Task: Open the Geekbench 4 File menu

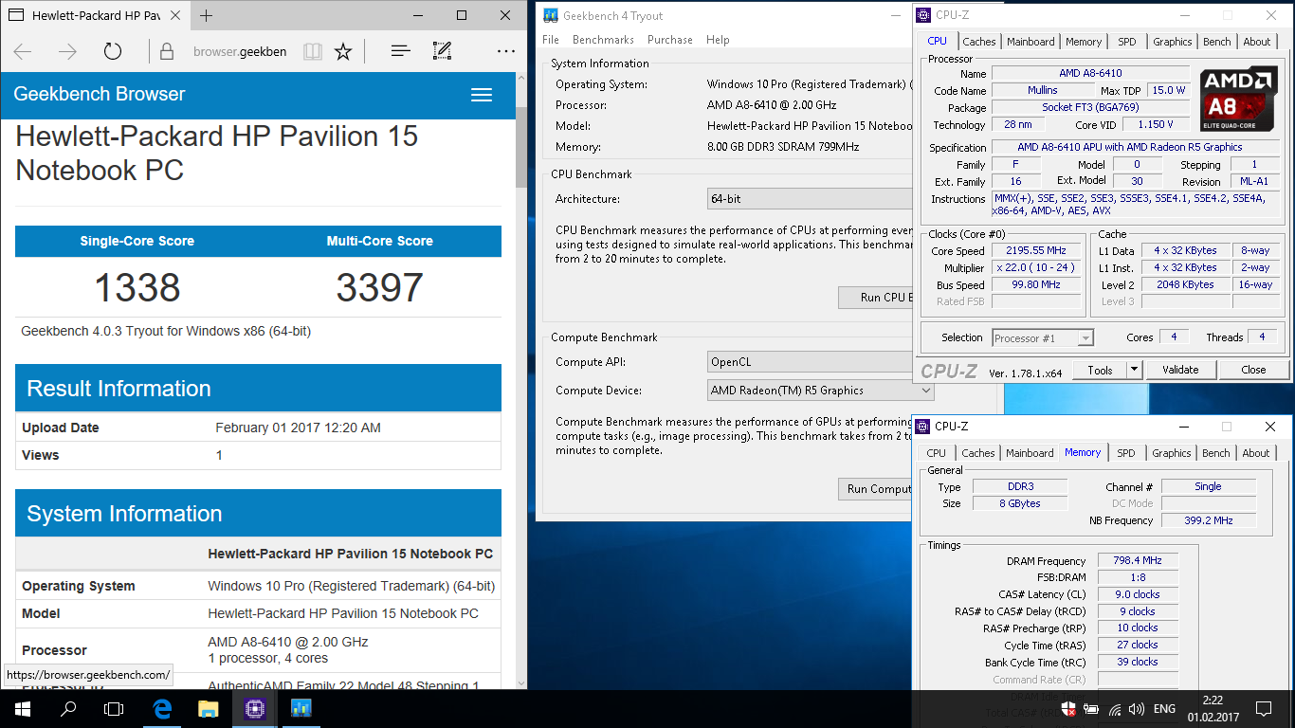Action: pyautogui.click(x=551, y=40)
